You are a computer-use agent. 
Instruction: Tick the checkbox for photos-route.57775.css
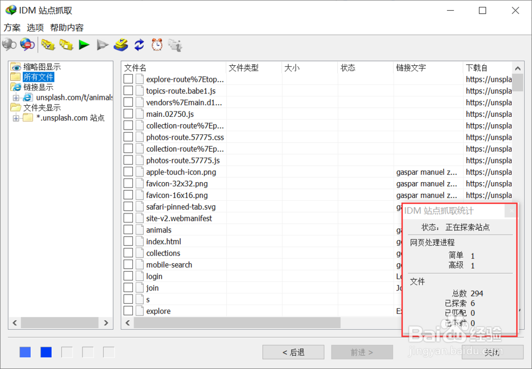(128, 137)
